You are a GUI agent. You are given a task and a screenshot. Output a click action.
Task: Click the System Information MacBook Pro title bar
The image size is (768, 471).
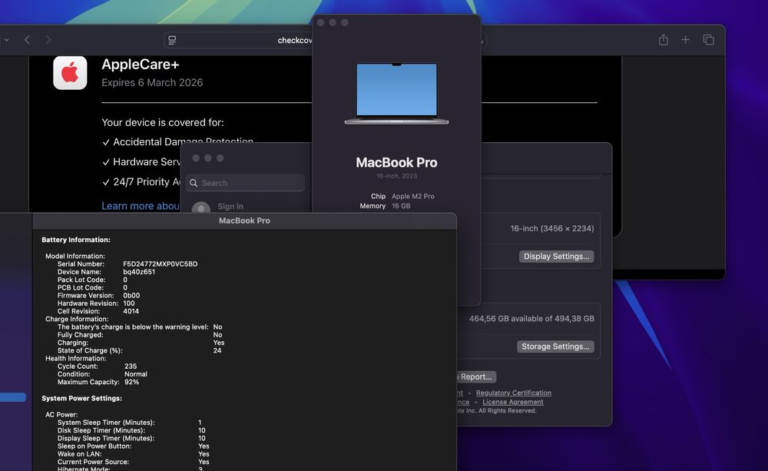point(244,221)
